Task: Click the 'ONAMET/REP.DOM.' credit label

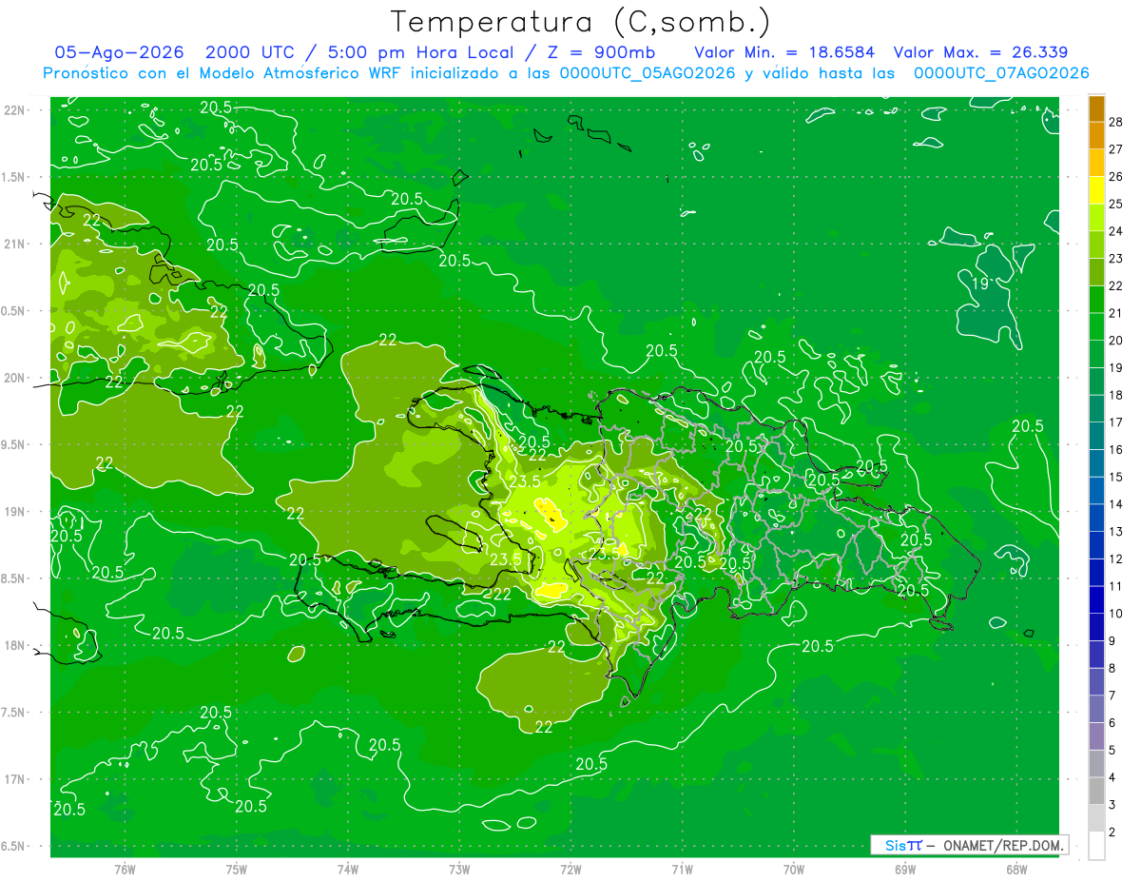Action: pos(1004,845)
